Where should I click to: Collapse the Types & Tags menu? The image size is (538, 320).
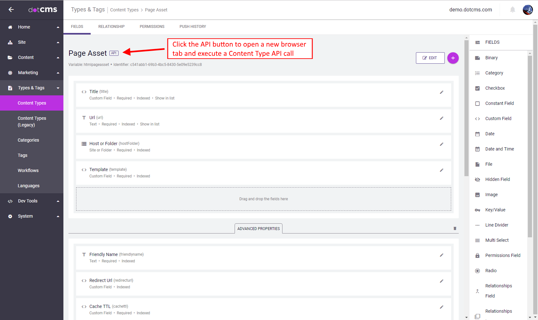[32, 88]
